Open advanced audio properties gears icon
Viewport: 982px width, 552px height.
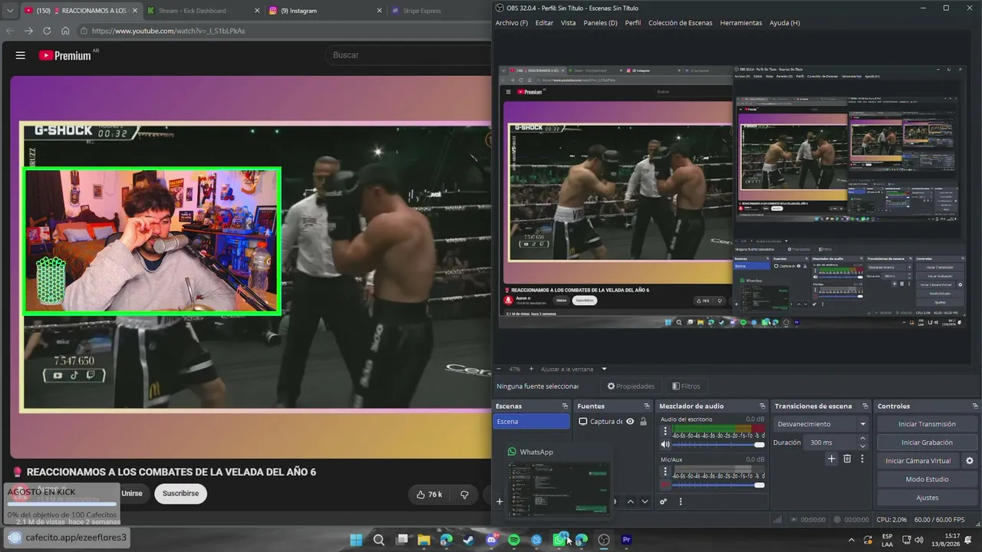coord(663,502)
